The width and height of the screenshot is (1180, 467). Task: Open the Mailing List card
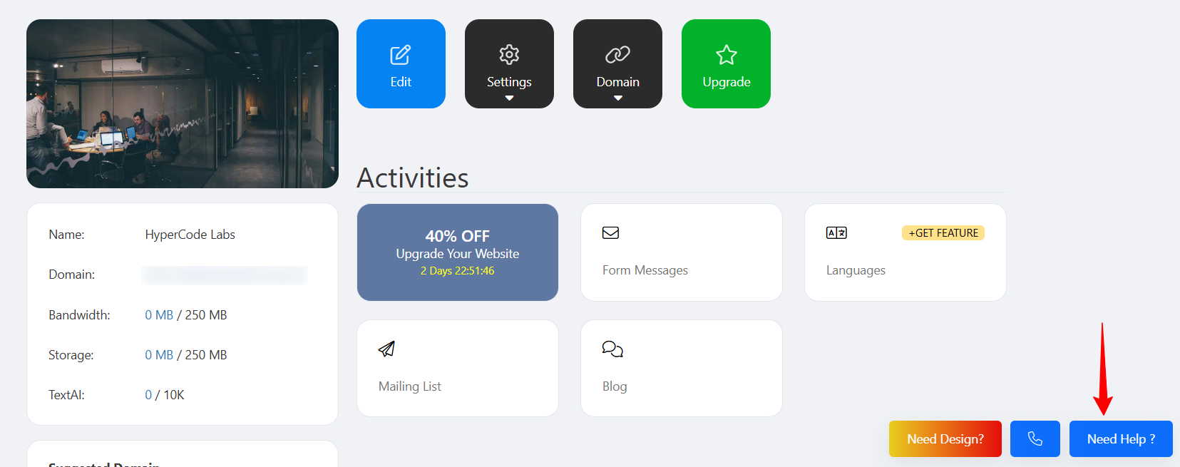458,368
